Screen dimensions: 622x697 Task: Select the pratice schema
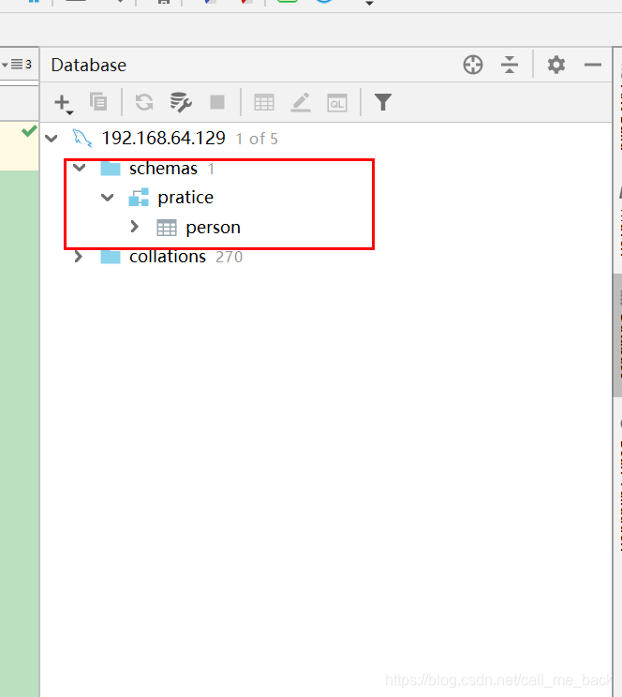pos(185,198)
